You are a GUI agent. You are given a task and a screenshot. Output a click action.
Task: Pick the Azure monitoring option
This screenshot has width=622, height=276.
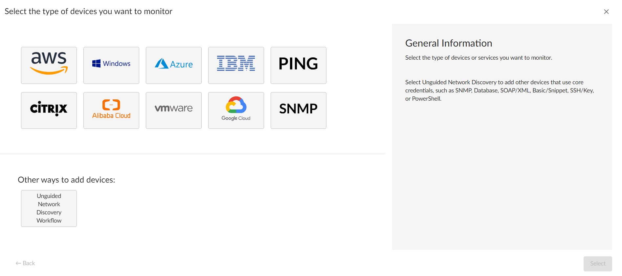click(174, 65)
